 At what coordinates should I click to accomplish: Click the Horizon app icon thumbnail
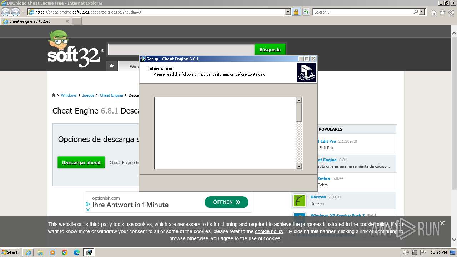(300, 200)
